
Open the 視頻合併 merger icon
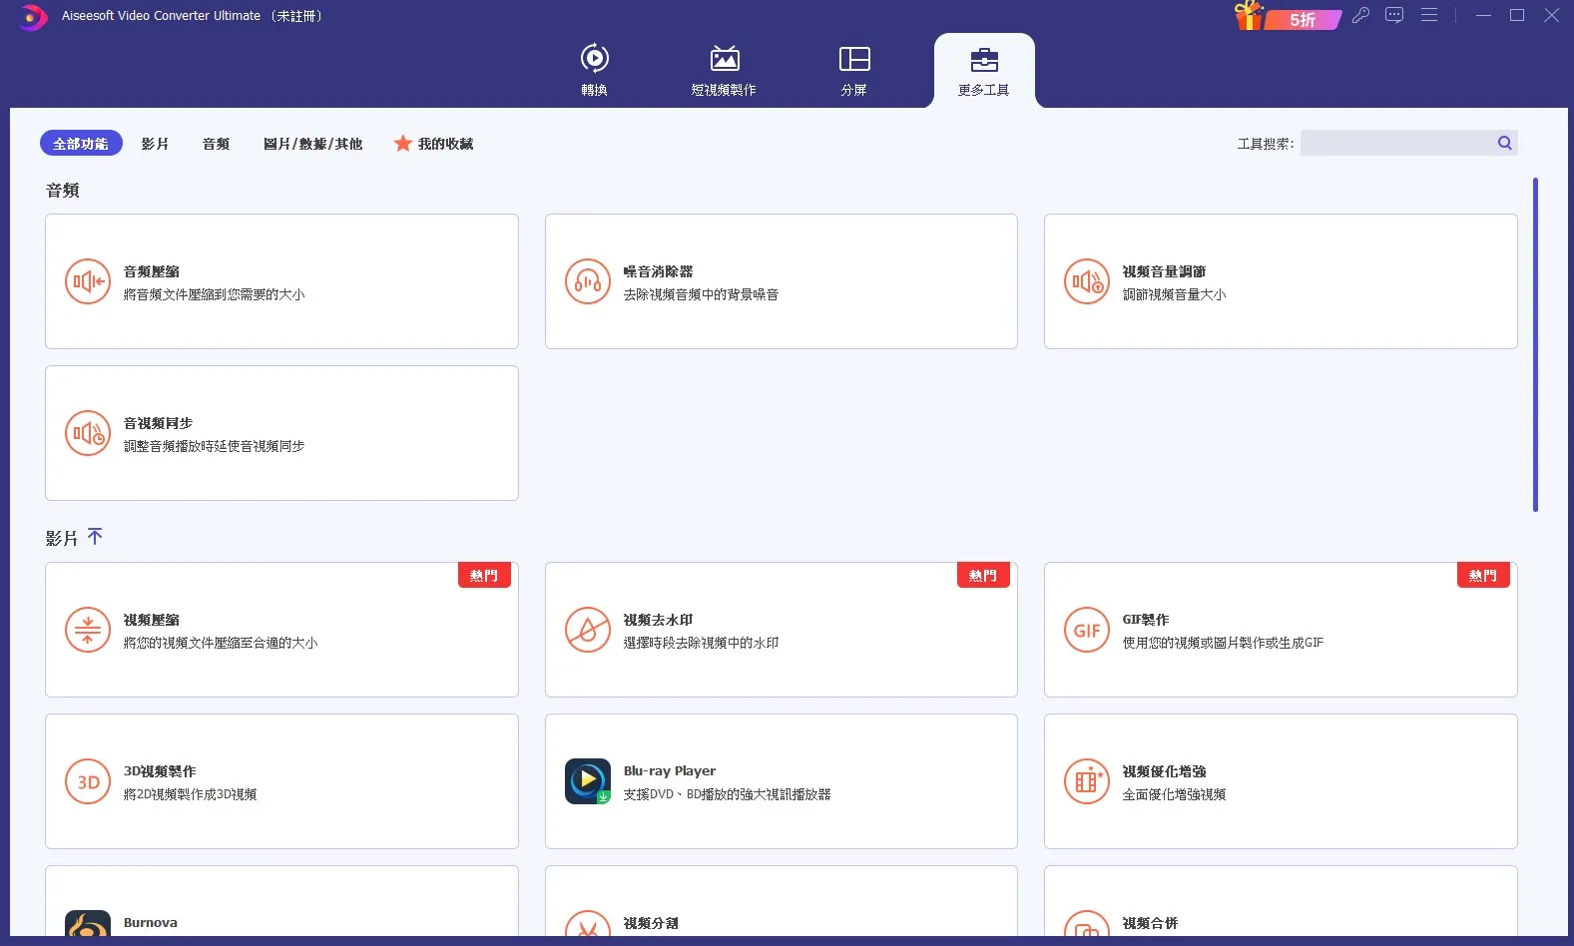[x=1087, y=924]
